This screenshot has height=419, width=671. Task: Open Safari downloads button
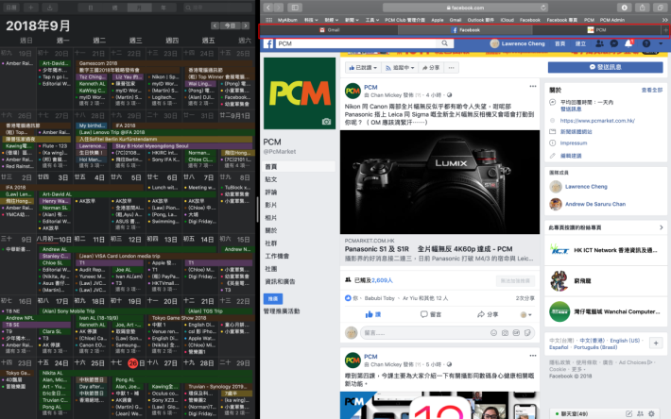pyautogui.click(x=625, y=8)
